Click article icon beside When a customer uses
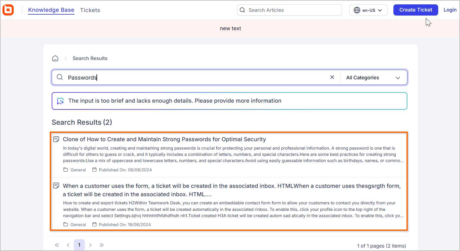This screenshot has height=251, width=460. (x=56, y=186)
